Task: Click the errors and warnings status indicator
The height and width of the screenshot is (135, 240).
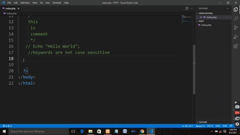Action: tap(7, 126)
